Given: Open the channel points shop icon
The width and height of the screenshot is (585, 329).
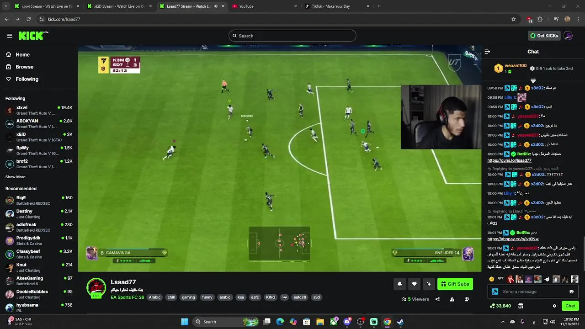Looking at the screenshot, I should 521,306.
